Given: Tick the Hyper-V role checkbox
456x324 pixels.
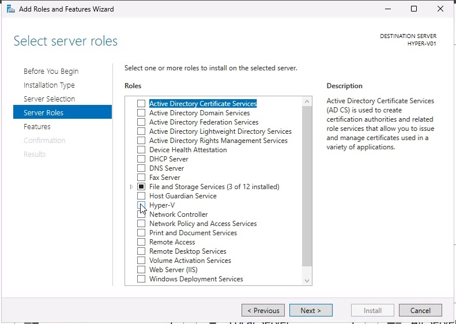Looking at the screenshot, I should (141, 205).
